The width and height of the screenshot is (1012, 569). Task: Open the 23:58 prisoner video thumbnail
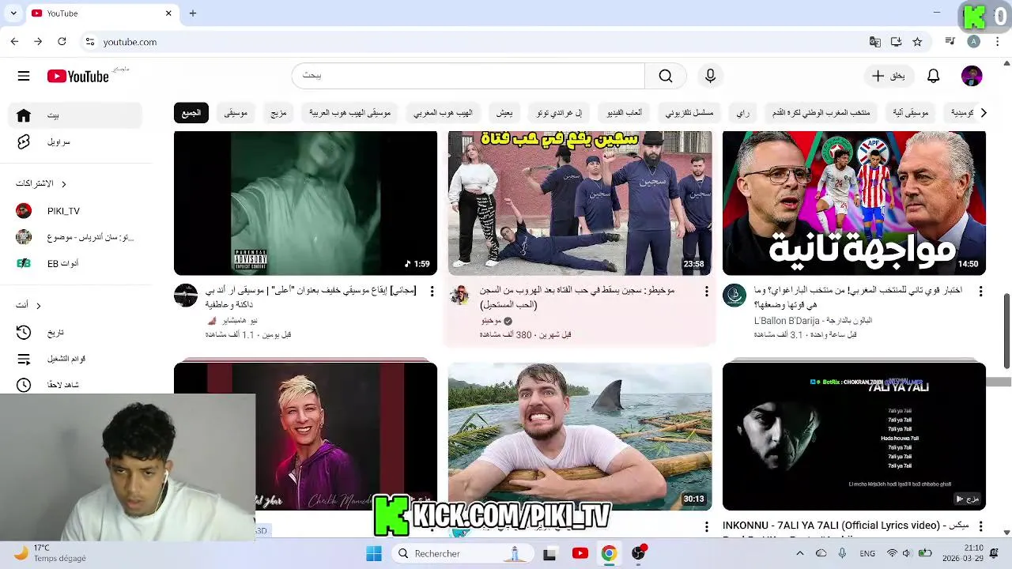point(580,202)
